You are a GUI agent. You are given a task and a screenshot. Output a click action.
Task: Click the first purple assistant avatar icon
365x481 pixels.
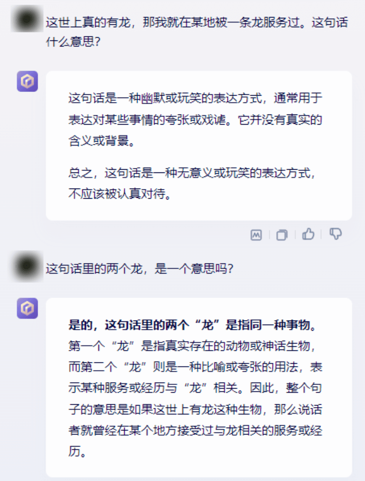[x=27, y=81]
